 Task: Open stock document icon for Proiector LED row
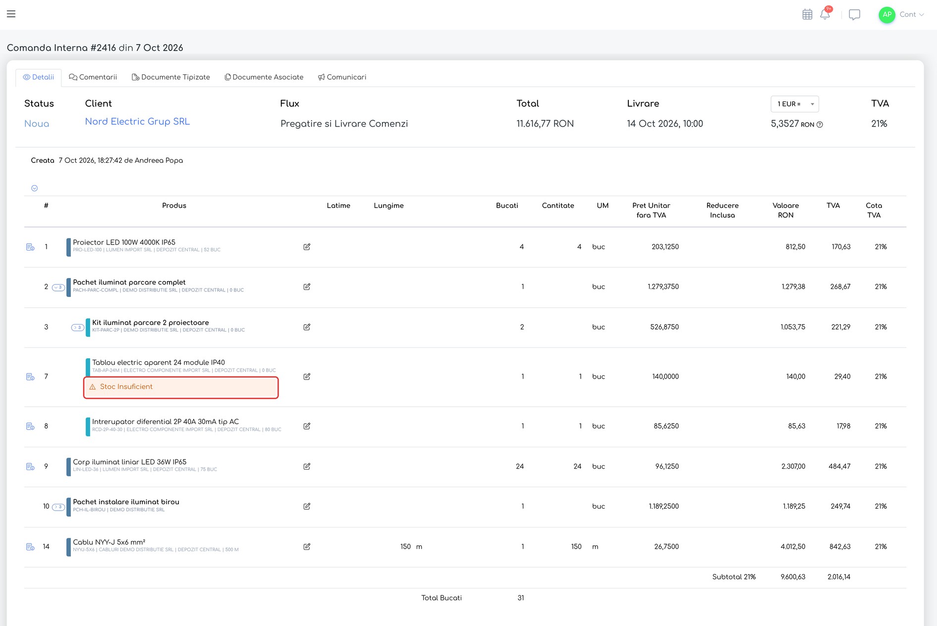[30, 247]
